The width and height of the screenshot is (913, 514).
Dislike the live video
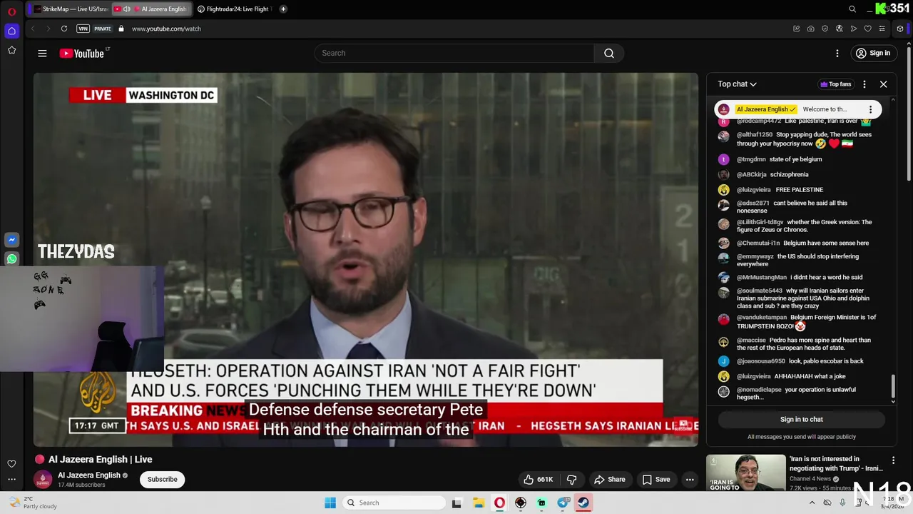tap(571, 479)
